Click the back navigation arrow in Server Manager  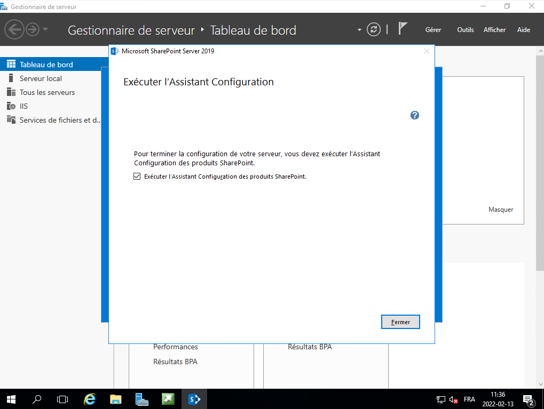(14, 29)
